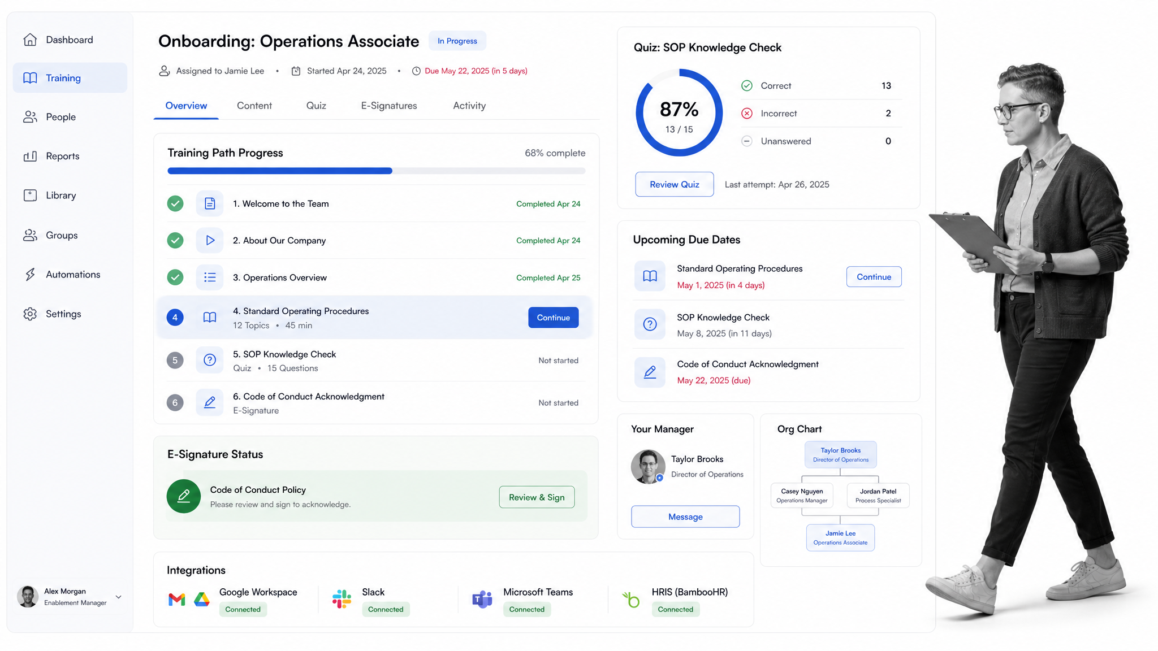Click Connected badge under HRIS (BambooHR)
Viewport: 1158px width, 651px height.
point(675,609)
